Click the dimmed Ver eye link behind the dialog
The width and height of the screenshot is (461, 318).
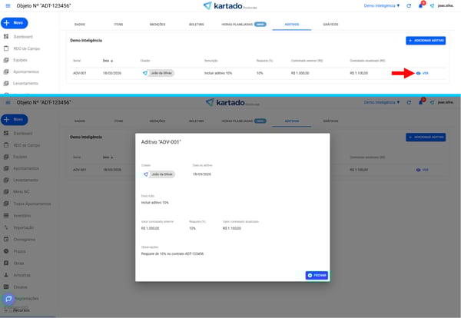pyautogui.click(x=423, y=170)
